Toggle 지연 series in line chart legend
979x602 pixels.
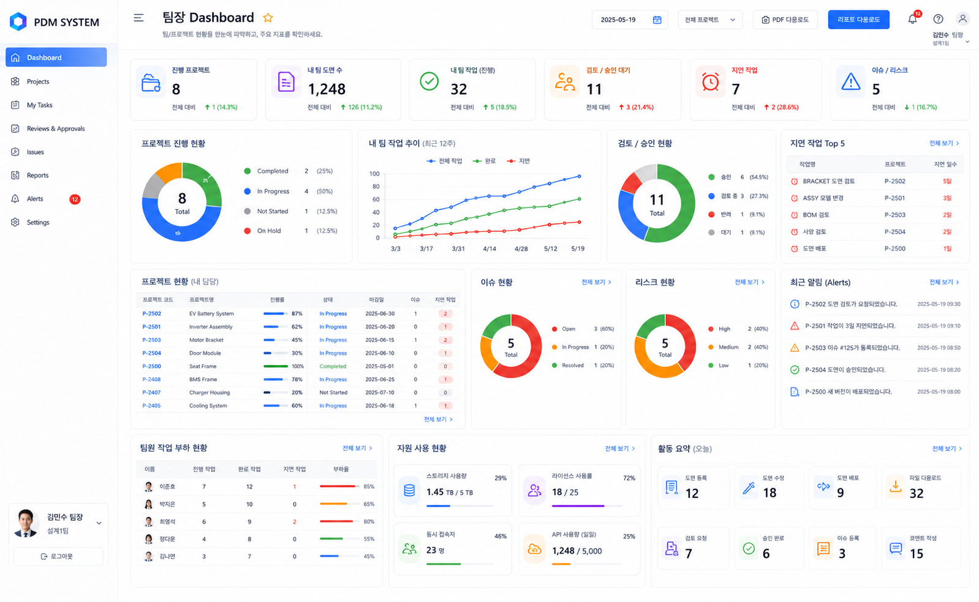[x=518, y=161]
